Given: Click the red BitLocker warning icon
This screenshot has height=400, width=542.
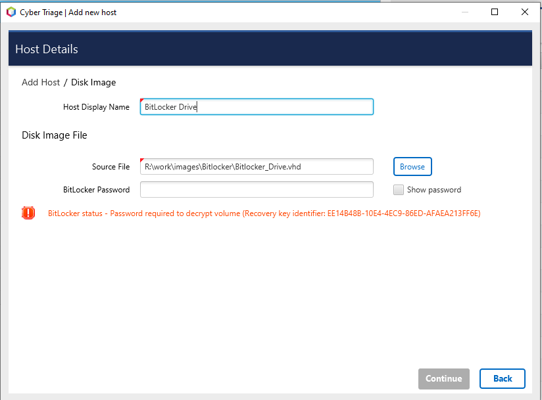Looking at the screenshot, I should click(27, 213).
